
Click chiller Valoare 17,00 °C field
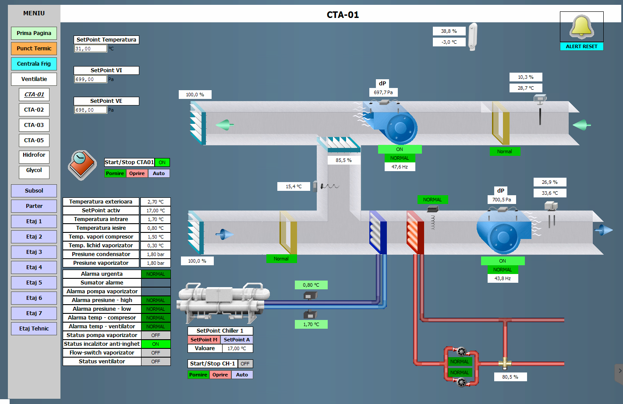coord(237,348)
